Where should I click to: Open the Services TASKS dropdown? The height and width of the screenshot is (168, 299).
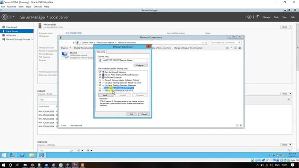click(286, 145)
